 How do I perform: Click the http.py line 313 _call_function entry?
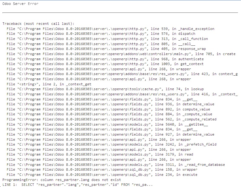(107, 39)
